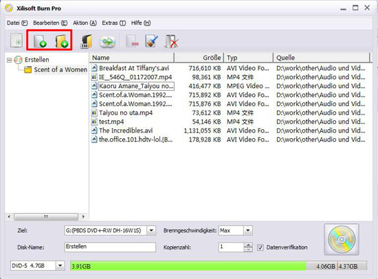
Task: Click the ISO image folder icon
Action: point(86,41)
